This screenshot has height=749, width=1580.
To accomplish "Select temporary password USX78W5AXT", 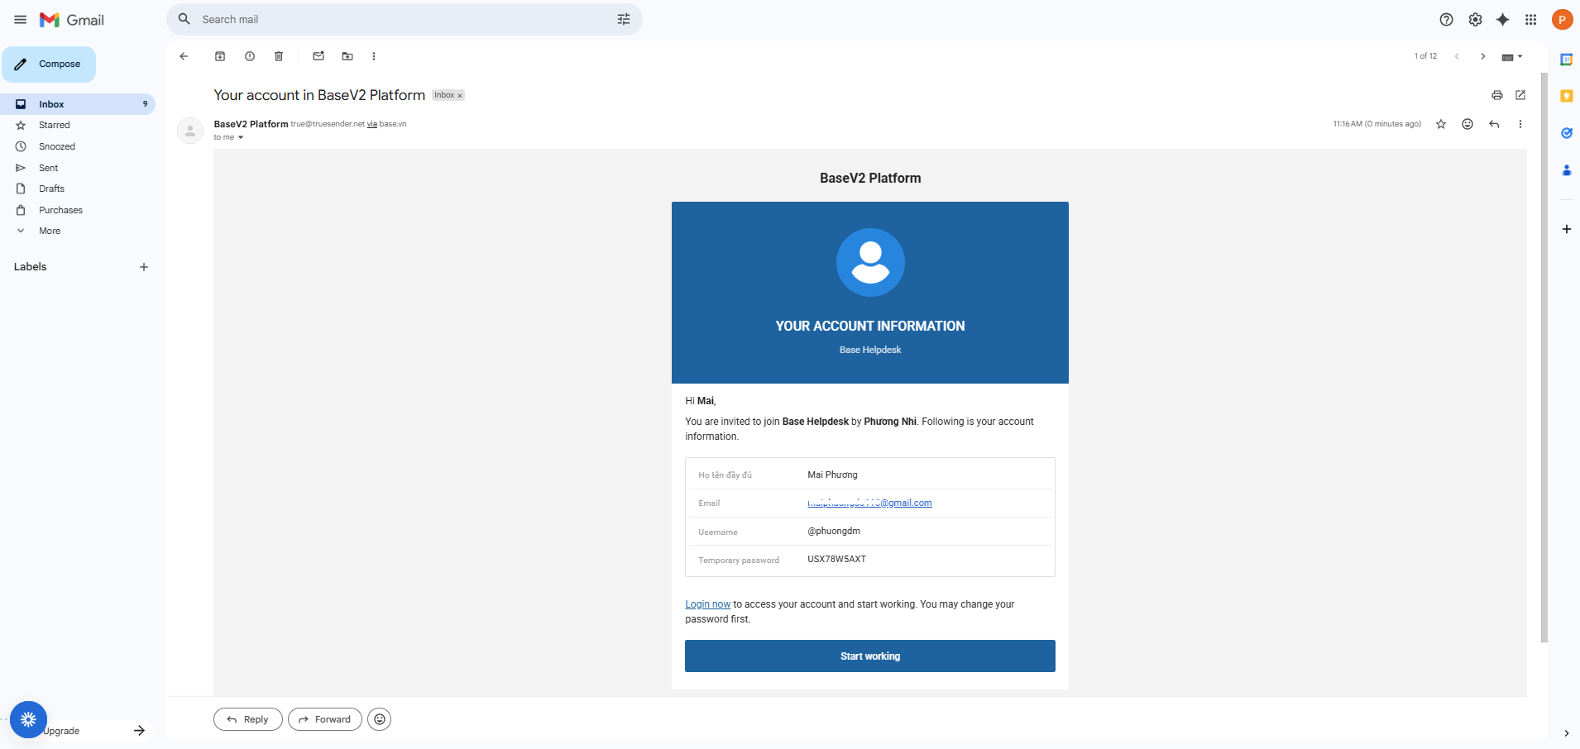I will click(x=837, y=559).
